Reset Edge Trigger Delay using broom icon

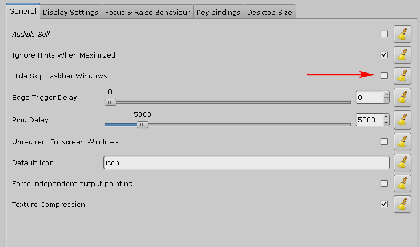[402, 97]
